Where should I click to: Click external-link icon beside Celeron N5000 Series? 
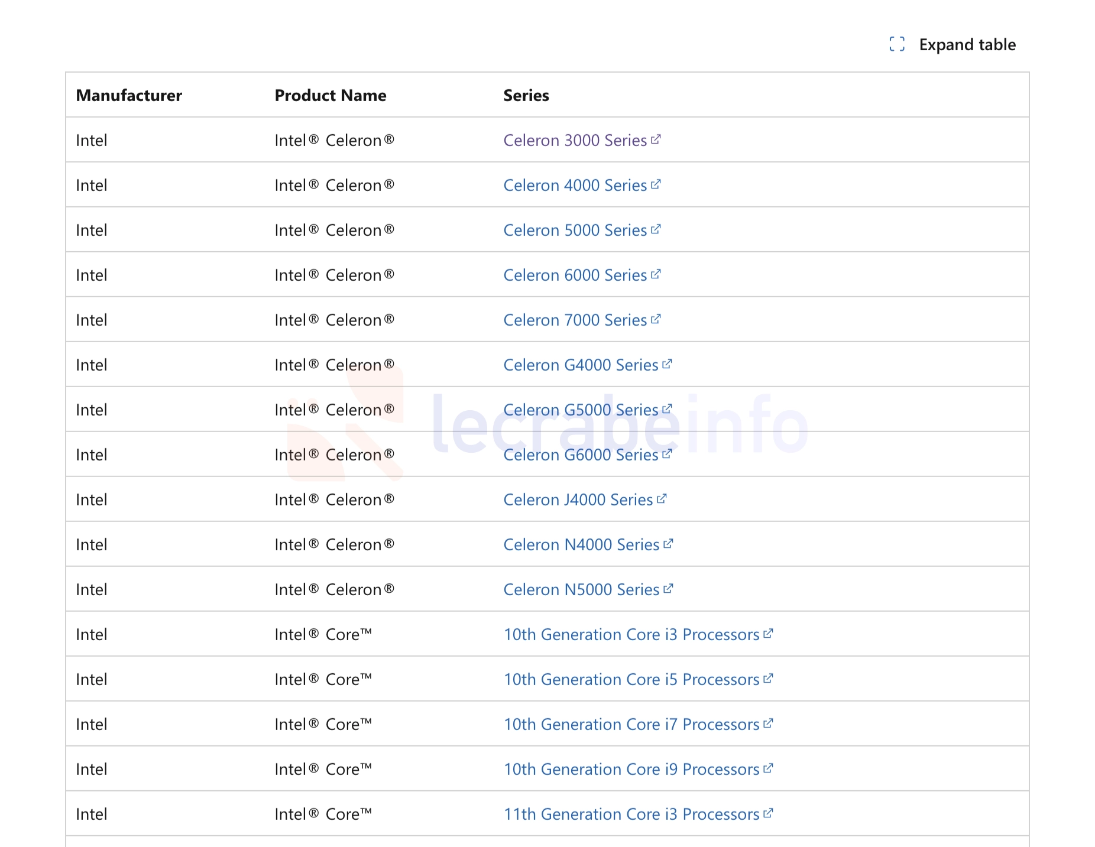point(668,589)
